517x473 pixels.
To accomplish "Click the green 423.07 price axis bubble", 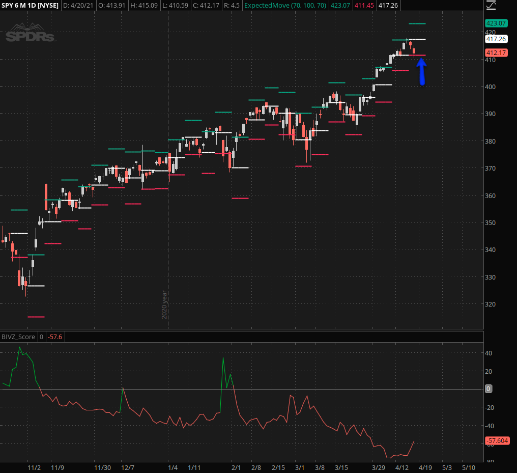I will [496, 23].
